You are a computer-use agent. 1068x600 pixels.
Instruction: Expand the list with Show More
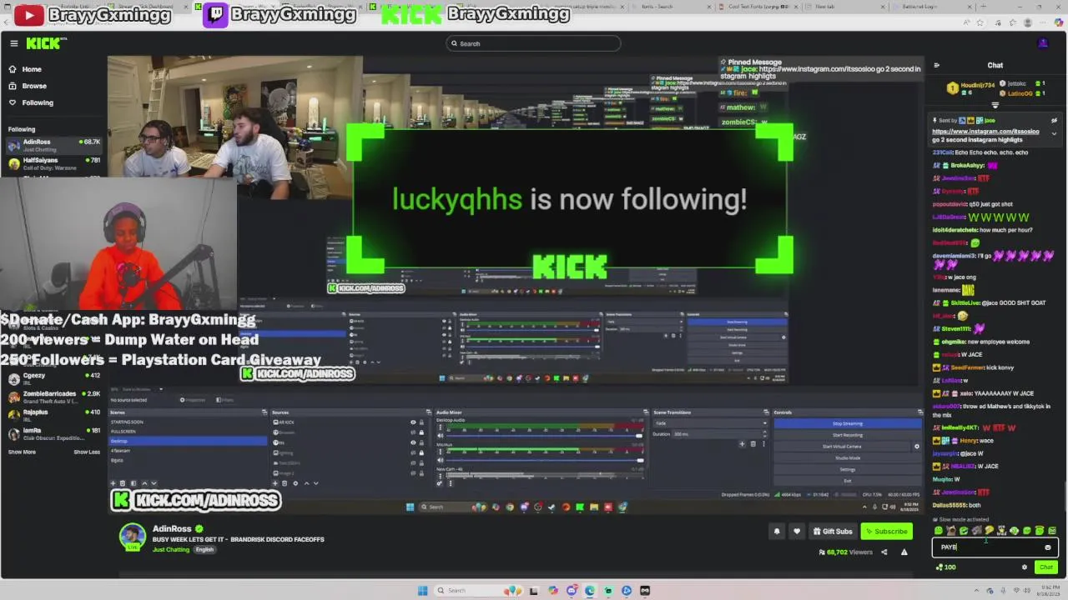(22, 452)
